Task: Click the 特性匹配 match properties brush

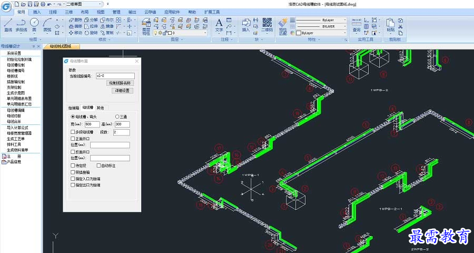Action: point(283,26)
